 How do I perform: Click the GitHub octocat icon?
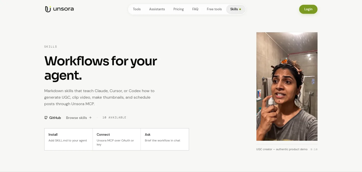pos(46,118)
